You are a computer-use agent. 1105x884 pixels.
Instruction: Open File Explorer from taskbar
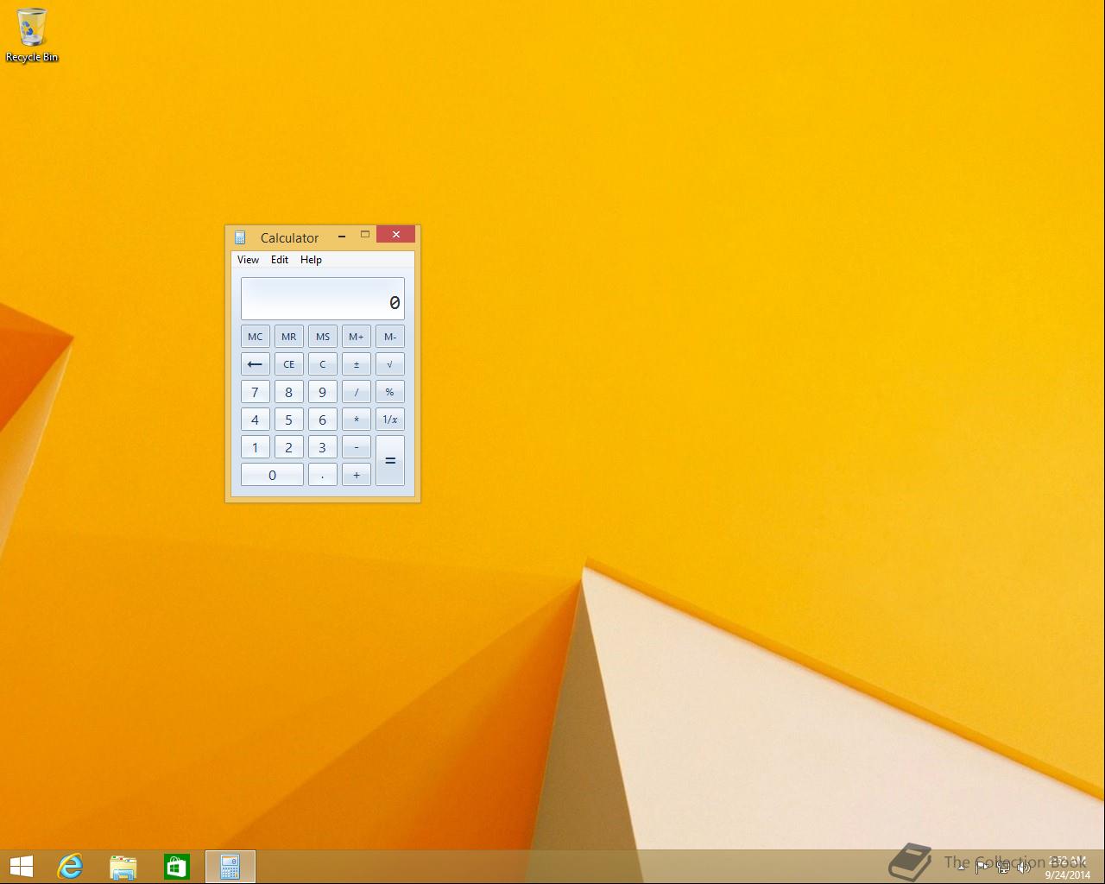123,867
